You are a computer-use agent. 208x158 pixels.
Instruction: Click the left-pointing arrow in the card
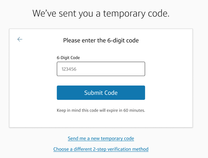tap(20, 39)
